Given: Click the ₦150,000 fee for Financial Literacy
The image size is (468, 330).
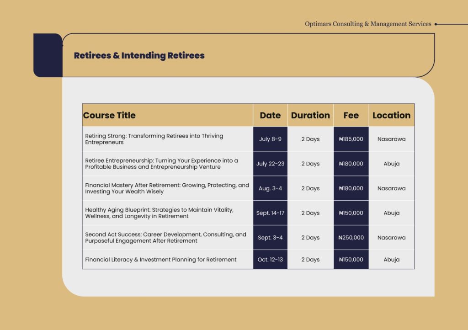Looking at the screenshot, I should click(351, 260).
